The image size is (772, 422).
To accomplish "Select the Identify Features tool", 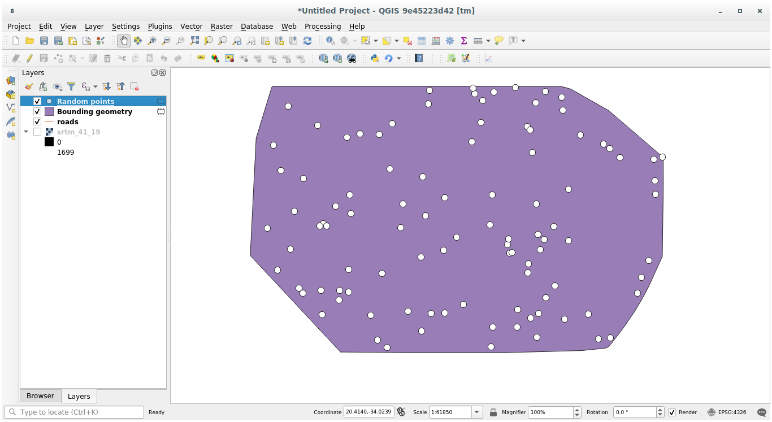I will (x=330, y=41).
